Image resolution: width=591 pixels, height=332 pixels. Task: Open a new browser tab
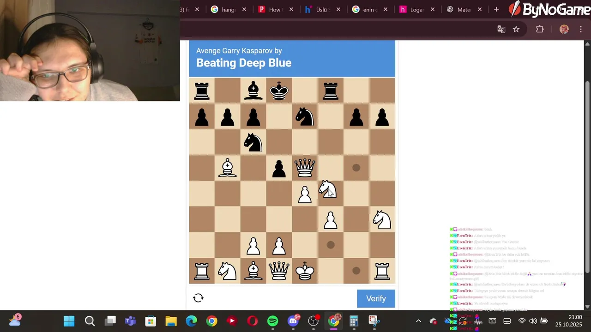(496, 9)
